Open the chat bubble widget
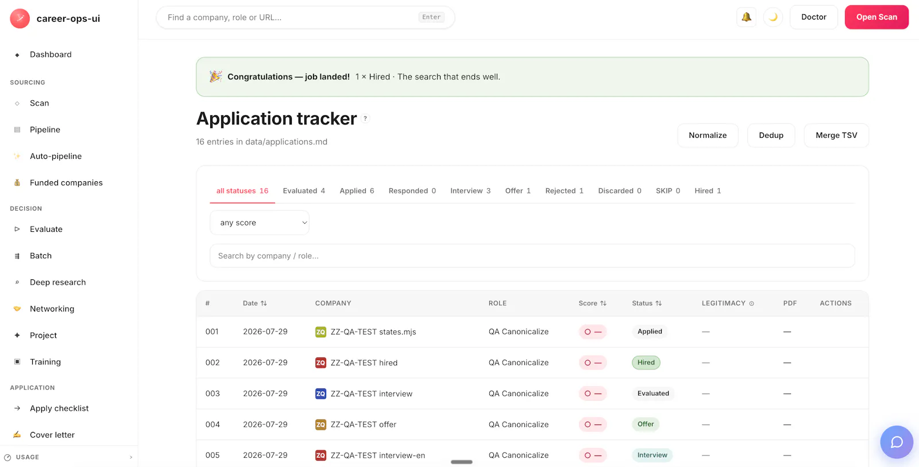 [x=897, y=442]
